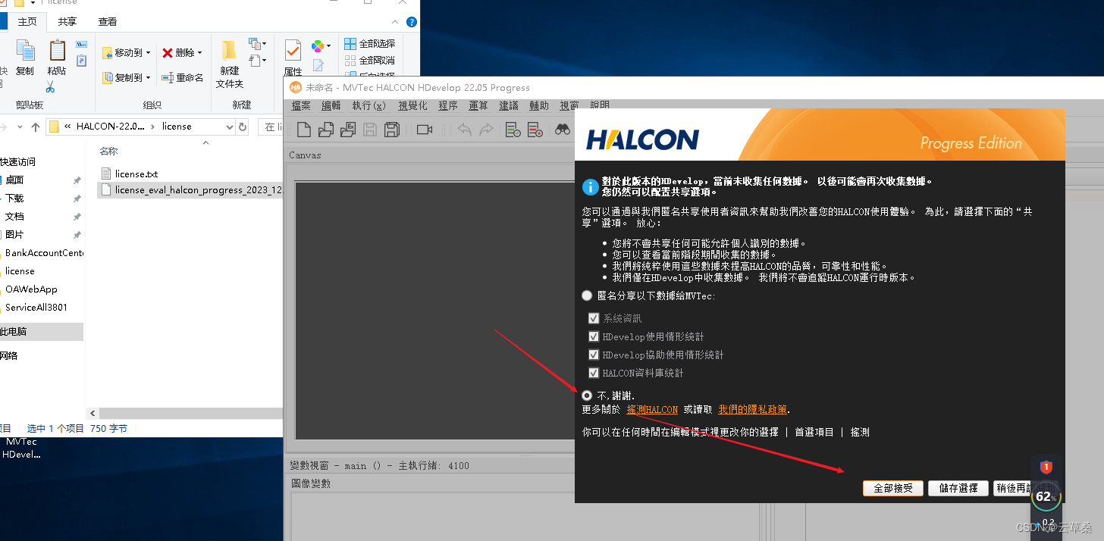Screen dimensions: 1104x541
Task: Create a new HDevelop program
Action: coord(305,129)
